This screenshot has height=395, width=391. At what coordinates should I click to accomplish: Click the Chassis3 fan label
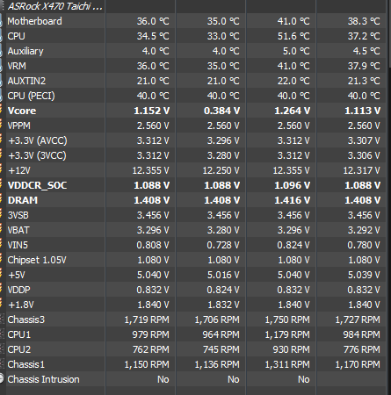click(x=26, y=320)
